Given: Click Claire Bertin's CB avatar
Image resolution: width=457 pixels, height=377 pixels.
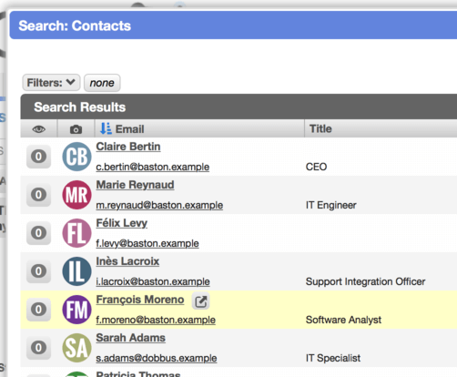Looking at the screenshot, I should (x=76, y=157).
